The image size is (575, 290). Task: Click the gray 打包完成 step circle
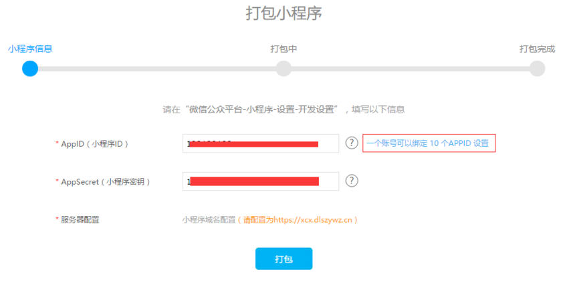coord(537,69)
